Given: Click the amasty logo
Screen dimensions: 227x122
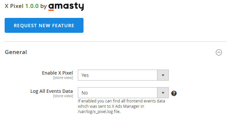Looking at the screenshot, I should pyautogui.click(x=66, y=7).
